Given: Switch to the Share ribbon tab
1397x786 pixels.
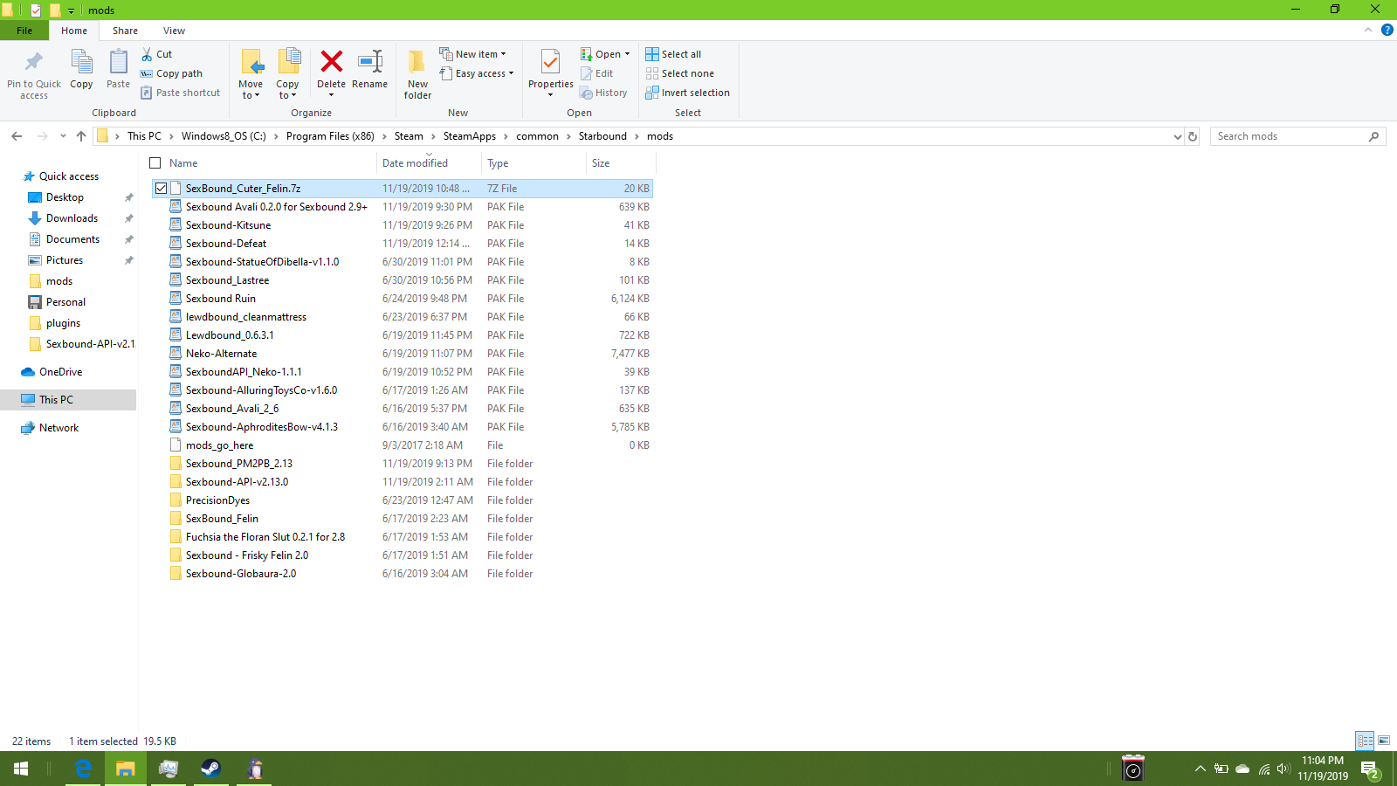Looking at the screenshot, I should (x=125, y=31).
